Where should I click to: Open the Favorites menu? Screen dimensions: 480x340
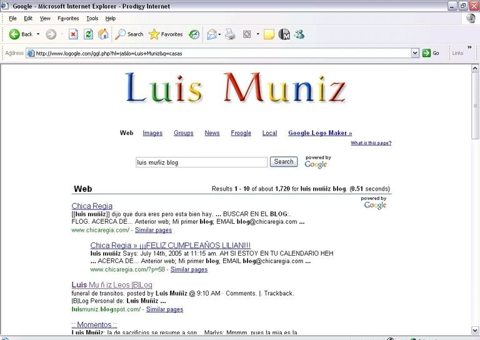[x=68, y=18]
